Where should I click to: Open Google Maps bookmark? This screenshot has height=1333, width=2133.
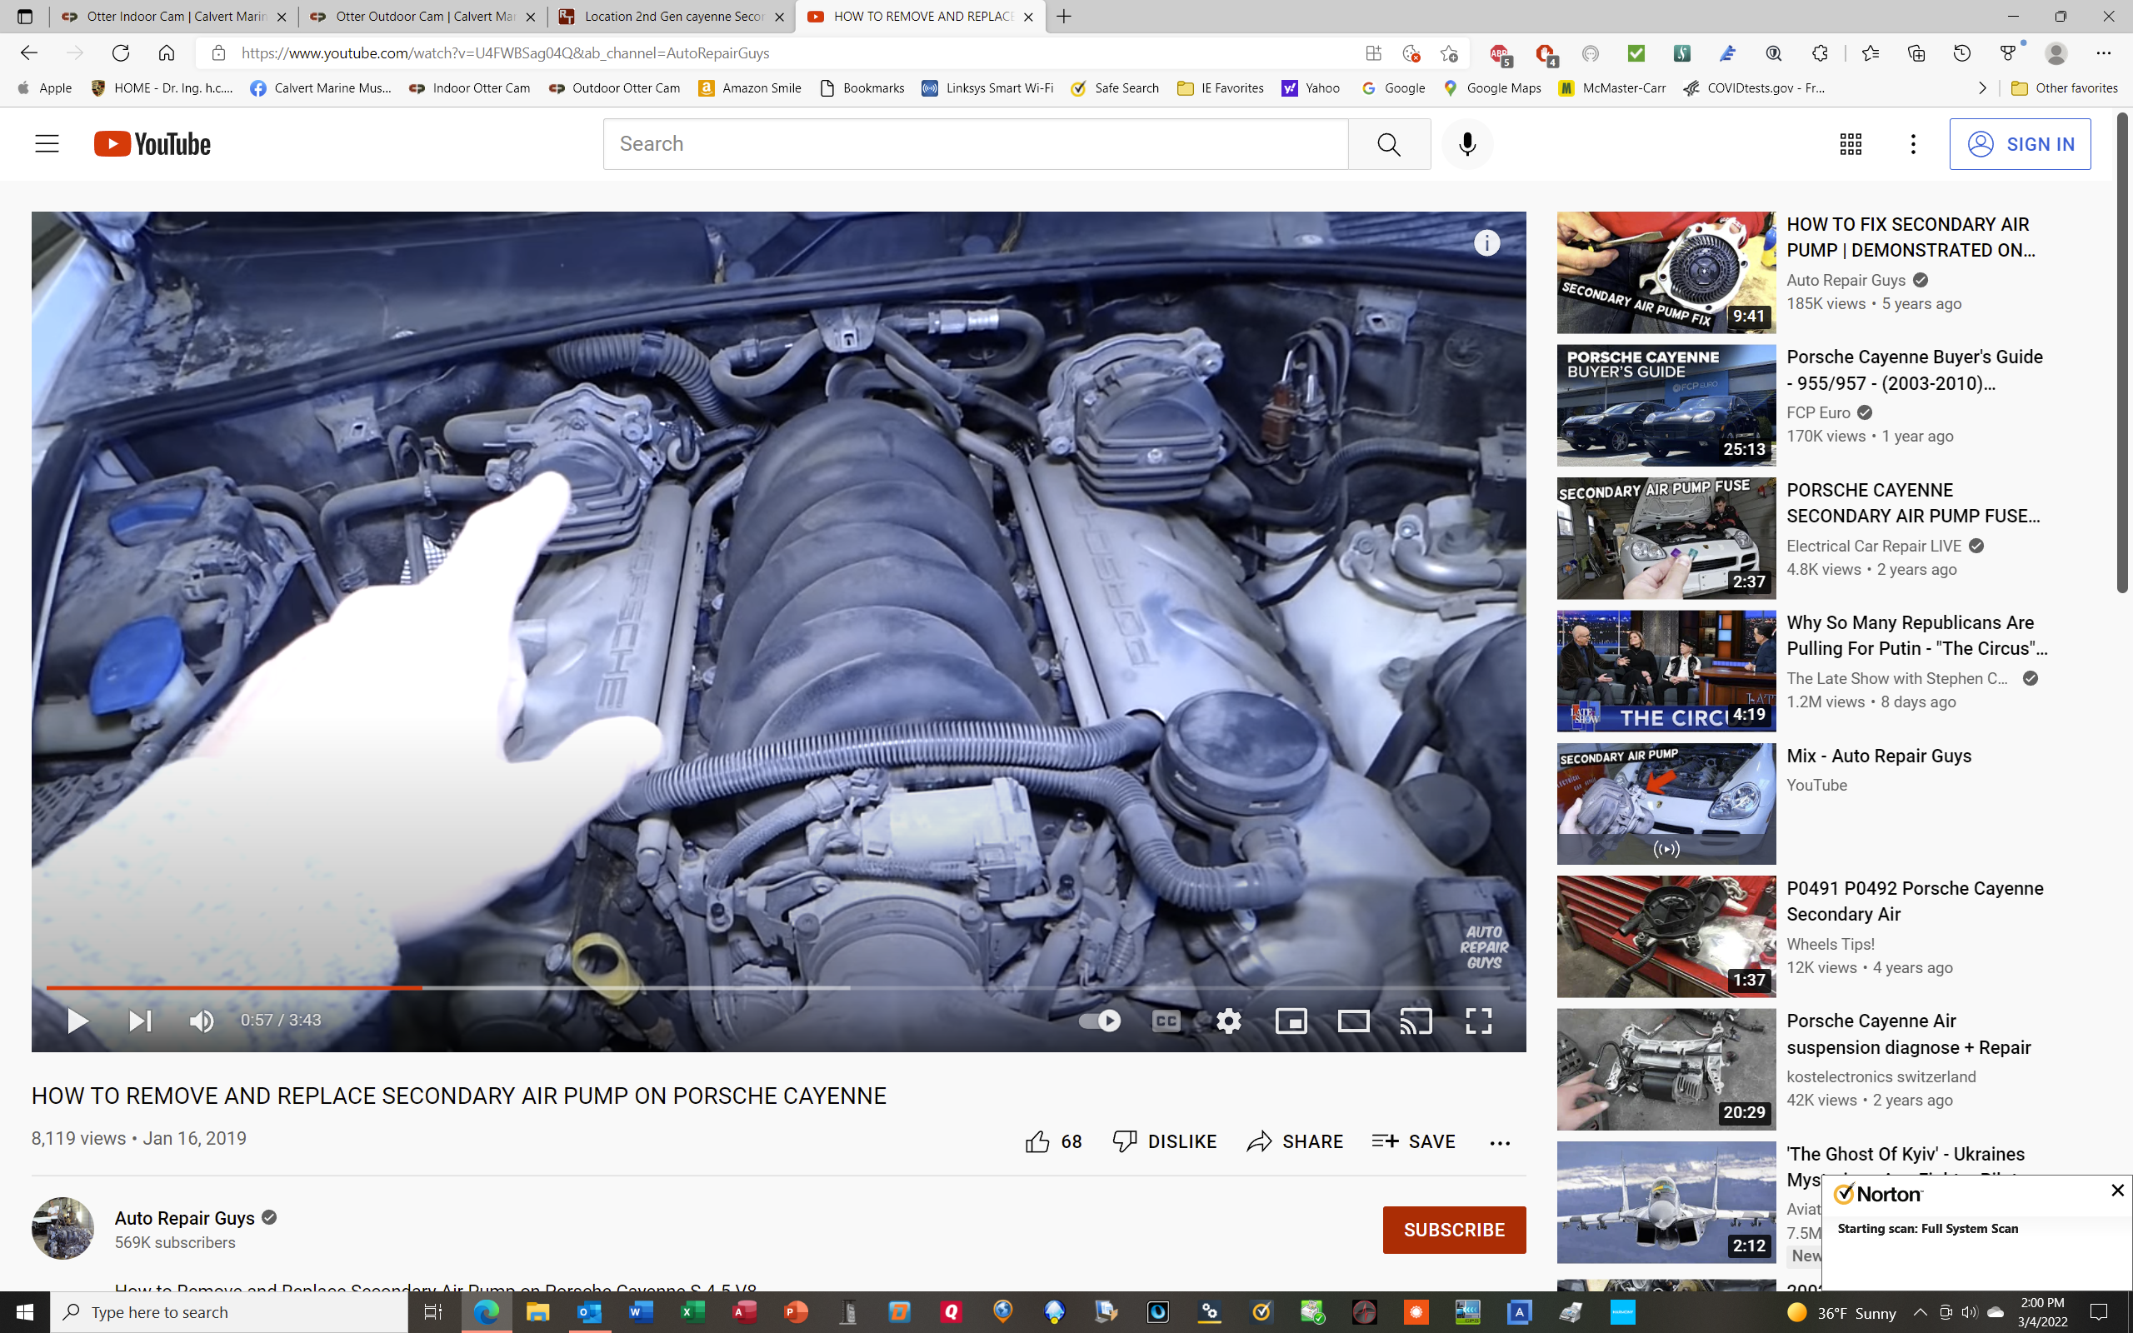click(1492, 88)
